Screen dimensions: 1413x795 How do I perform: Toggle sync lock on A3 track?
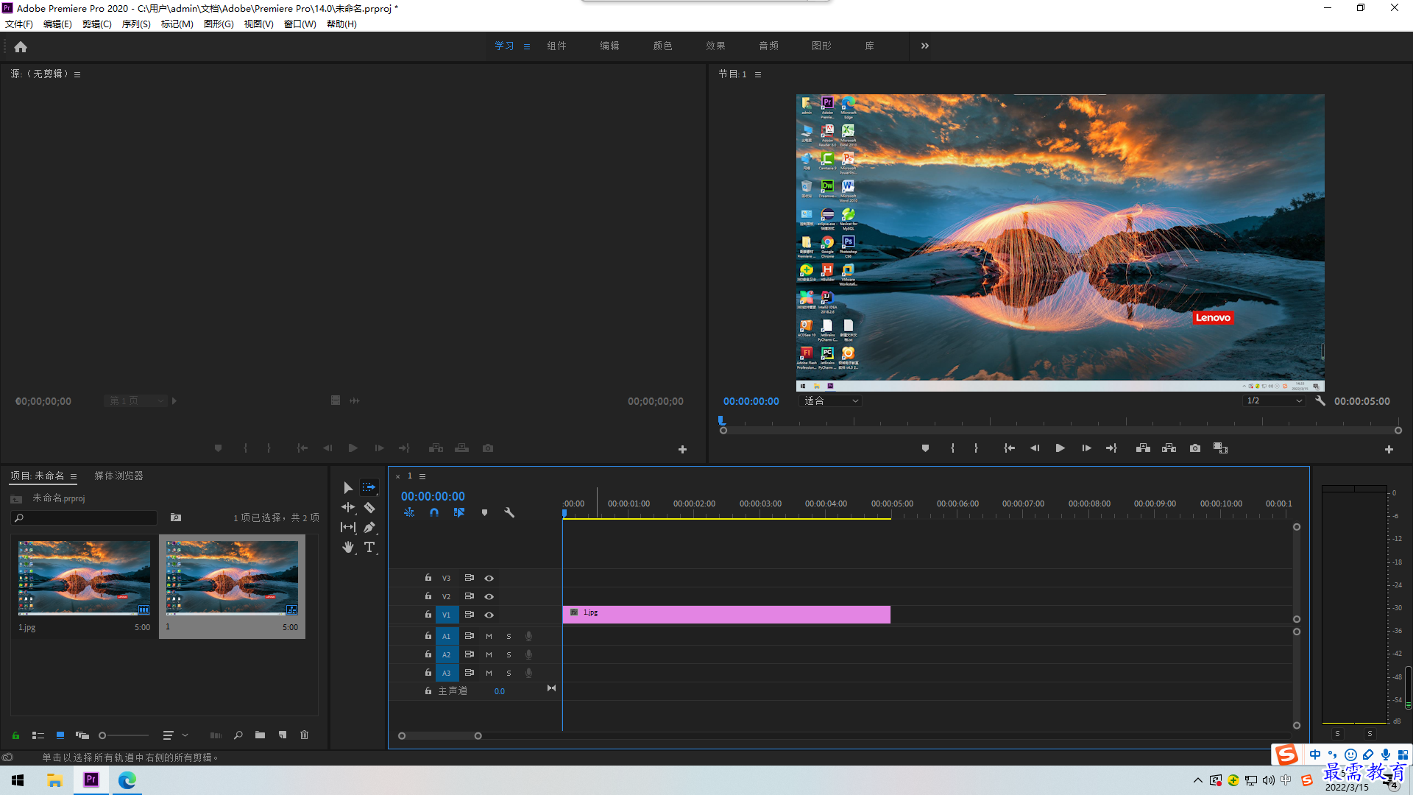pyautogui.click(x=469, y=673)
